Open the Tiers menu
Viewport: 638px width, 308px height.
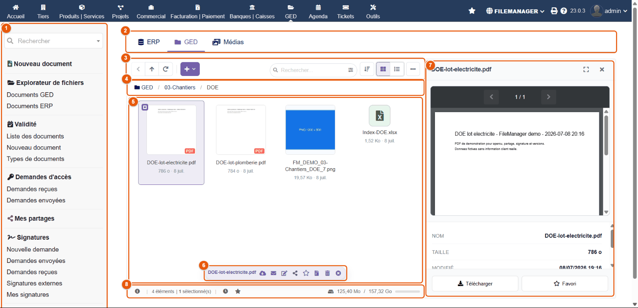point(43,11)
